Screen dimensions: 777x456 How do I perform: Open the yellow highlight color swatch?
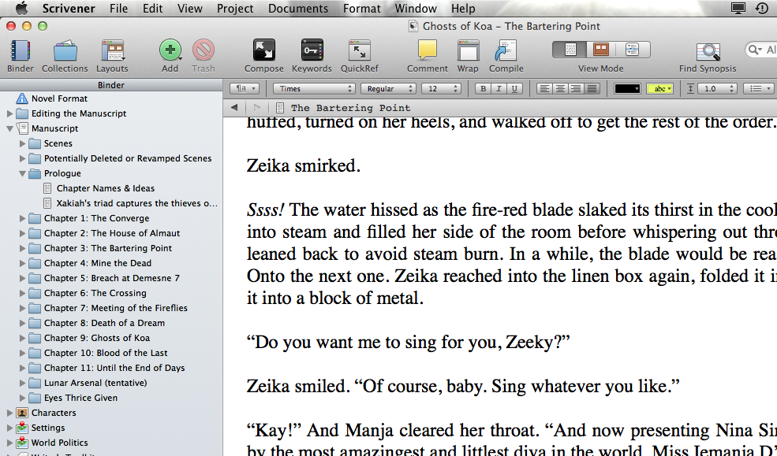(659, 88)
